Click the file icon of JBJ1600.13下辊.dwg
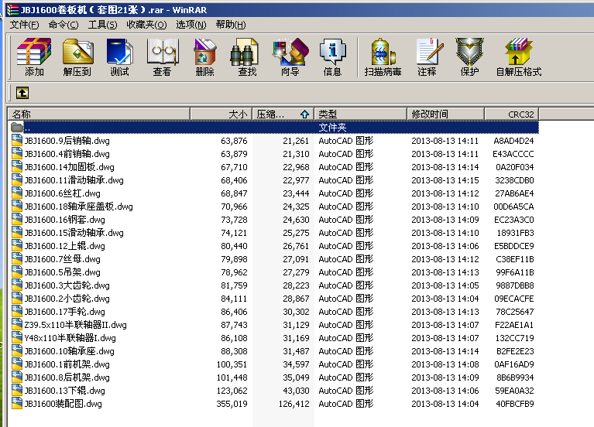The width and height of the screenshot is (594, 427). (x=17, y=391)
